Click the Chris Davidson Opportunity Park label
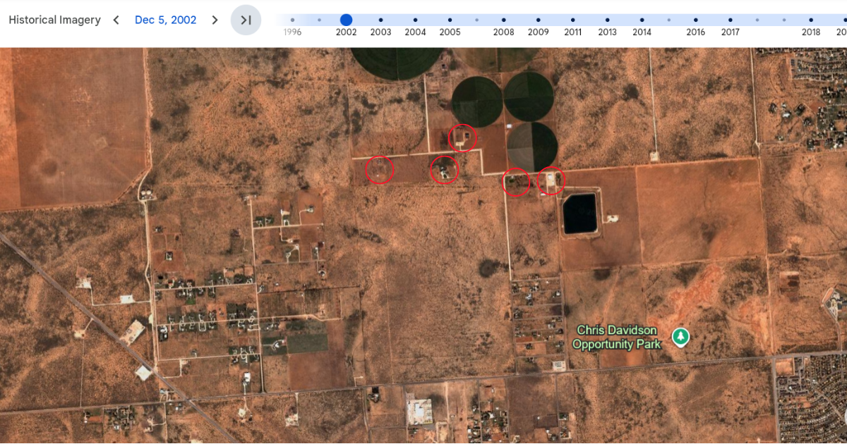The width and height of the screenshot is (847, 444). click(617, 338)
